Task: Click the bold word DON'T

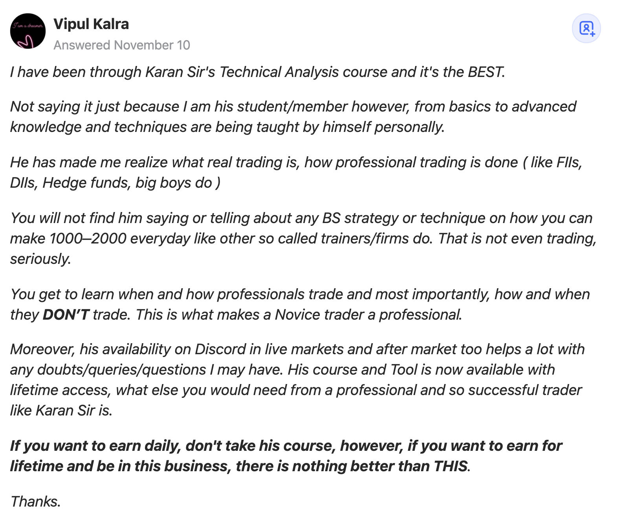Action: pyautogui.click(x=66, y=315)
